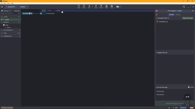
Task: Expand the TAGS section
Action: coord(10,33)
